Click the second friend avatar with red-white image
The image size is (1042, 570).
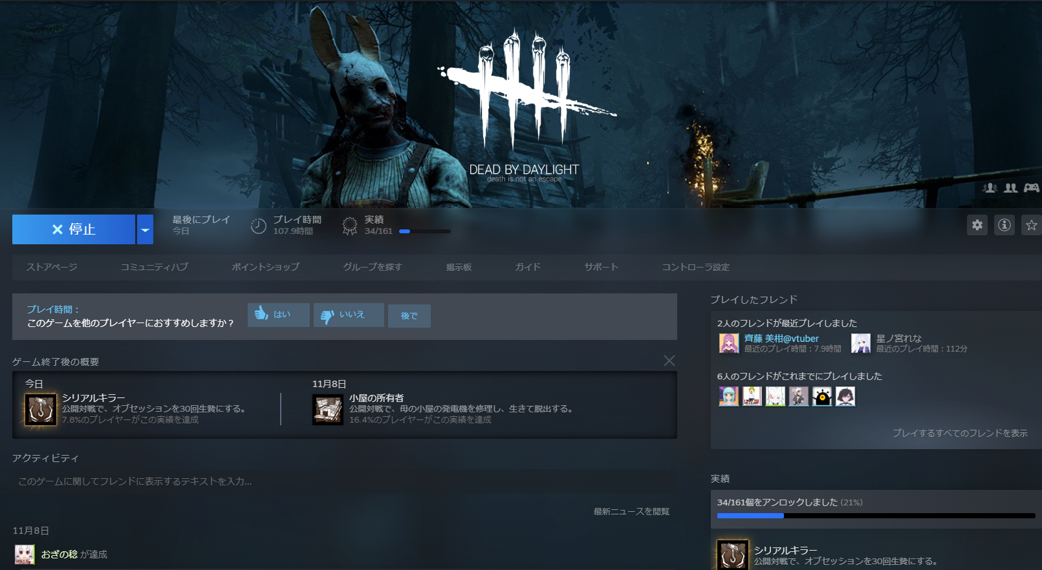click(x=752, y=396)
